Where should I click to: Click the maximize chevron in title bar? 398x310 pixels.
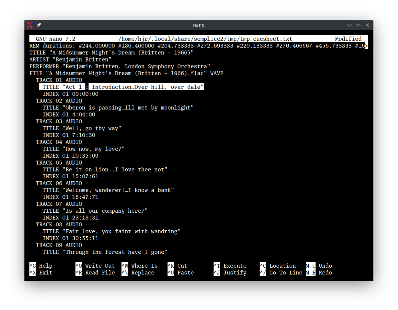pyautogui.click(x=358, y=25)
